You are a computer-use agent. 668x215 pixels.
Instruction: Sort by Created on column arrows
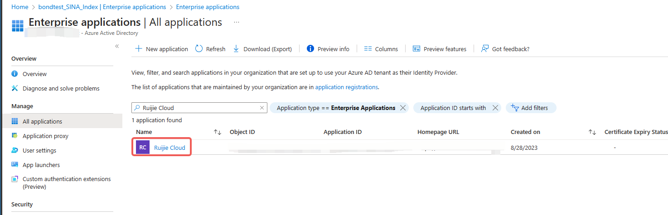pyautogui.click(x=592, y=132)
